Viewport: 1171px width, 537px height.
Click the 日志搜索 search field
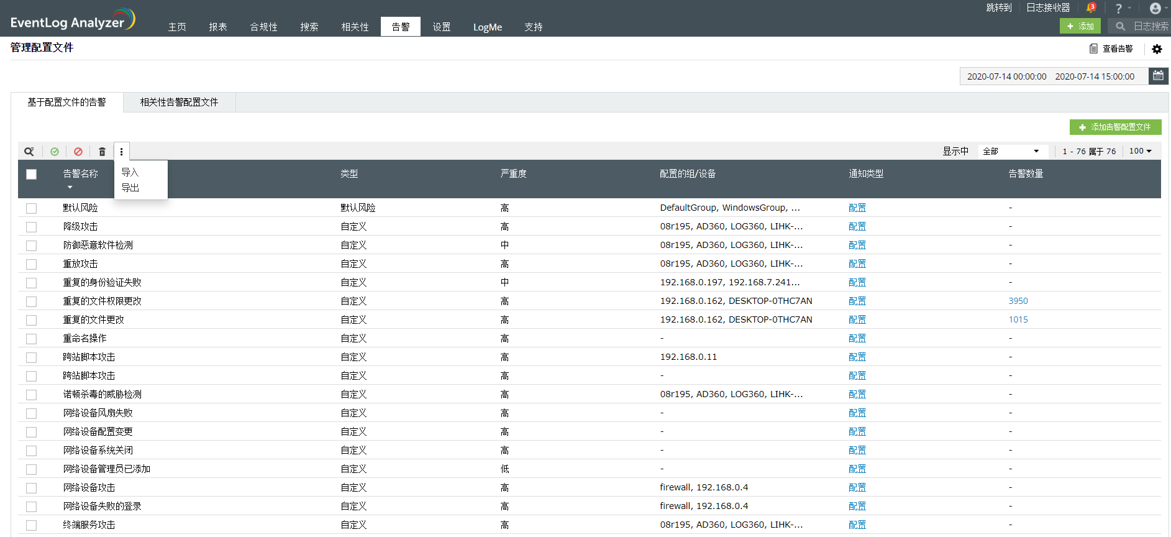(x=1150, y=26)
